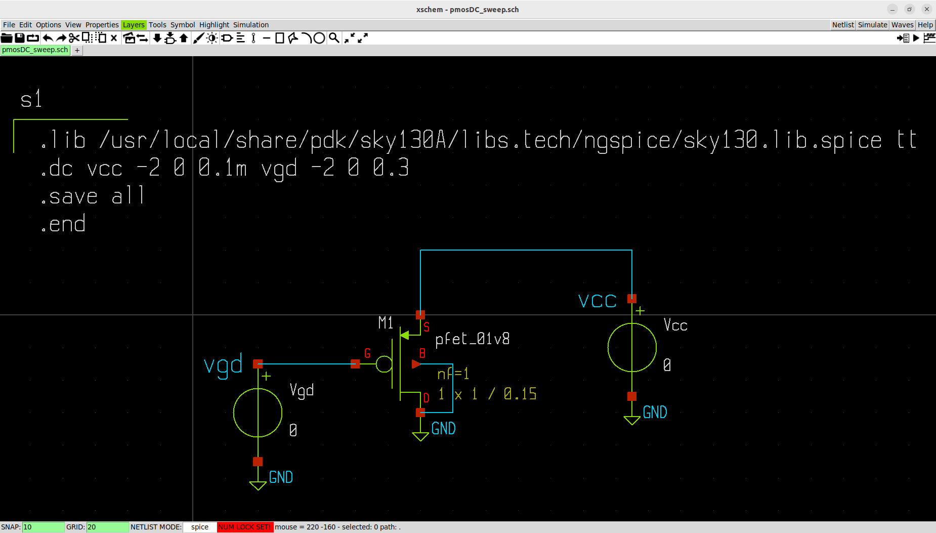Start simulation with the play icon

tap(917, 37)
